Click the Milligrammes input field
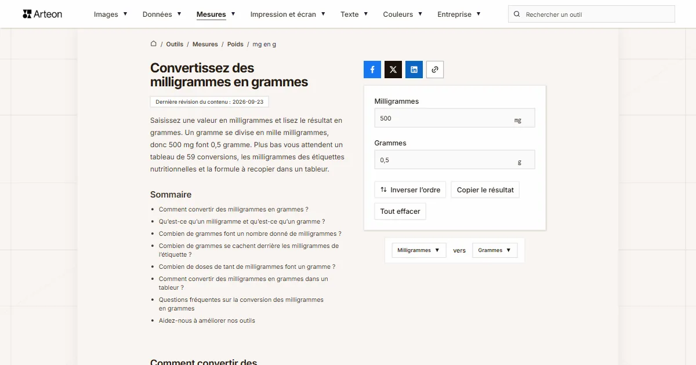Image resolution: width=696 pixels, height=365 pixels. (455, 118)
